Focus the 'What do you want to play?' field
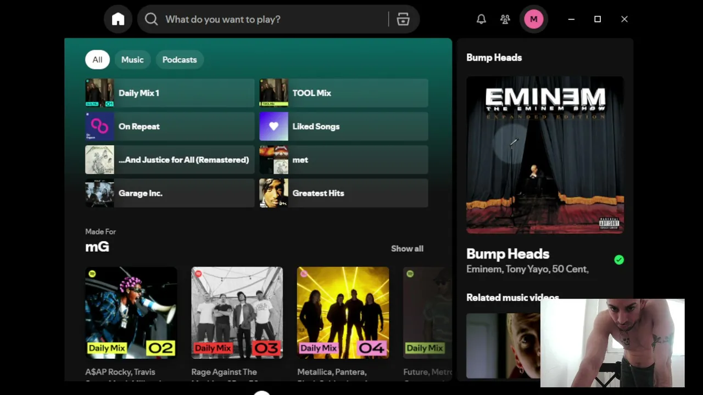Viewport: 703px width, 395px height. pyautogui.click(x=278, y=19)
